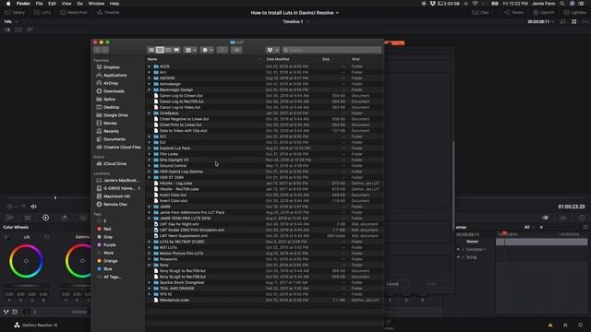The height and width of the screenshot is (332, 591).
Task: Open the Help menu
Action: tap(115, 4)
